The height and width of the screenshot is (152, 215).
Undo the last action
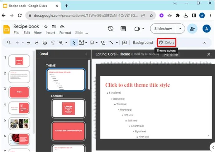29,43
